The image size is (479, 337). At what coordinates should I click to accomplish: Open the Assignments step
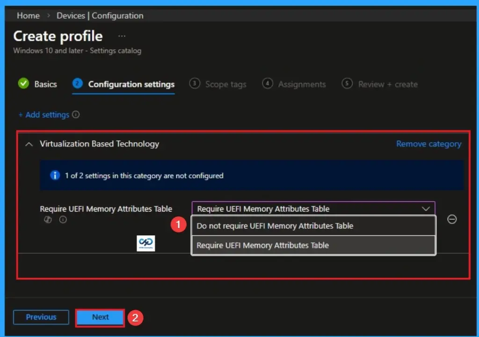(302, 84)
